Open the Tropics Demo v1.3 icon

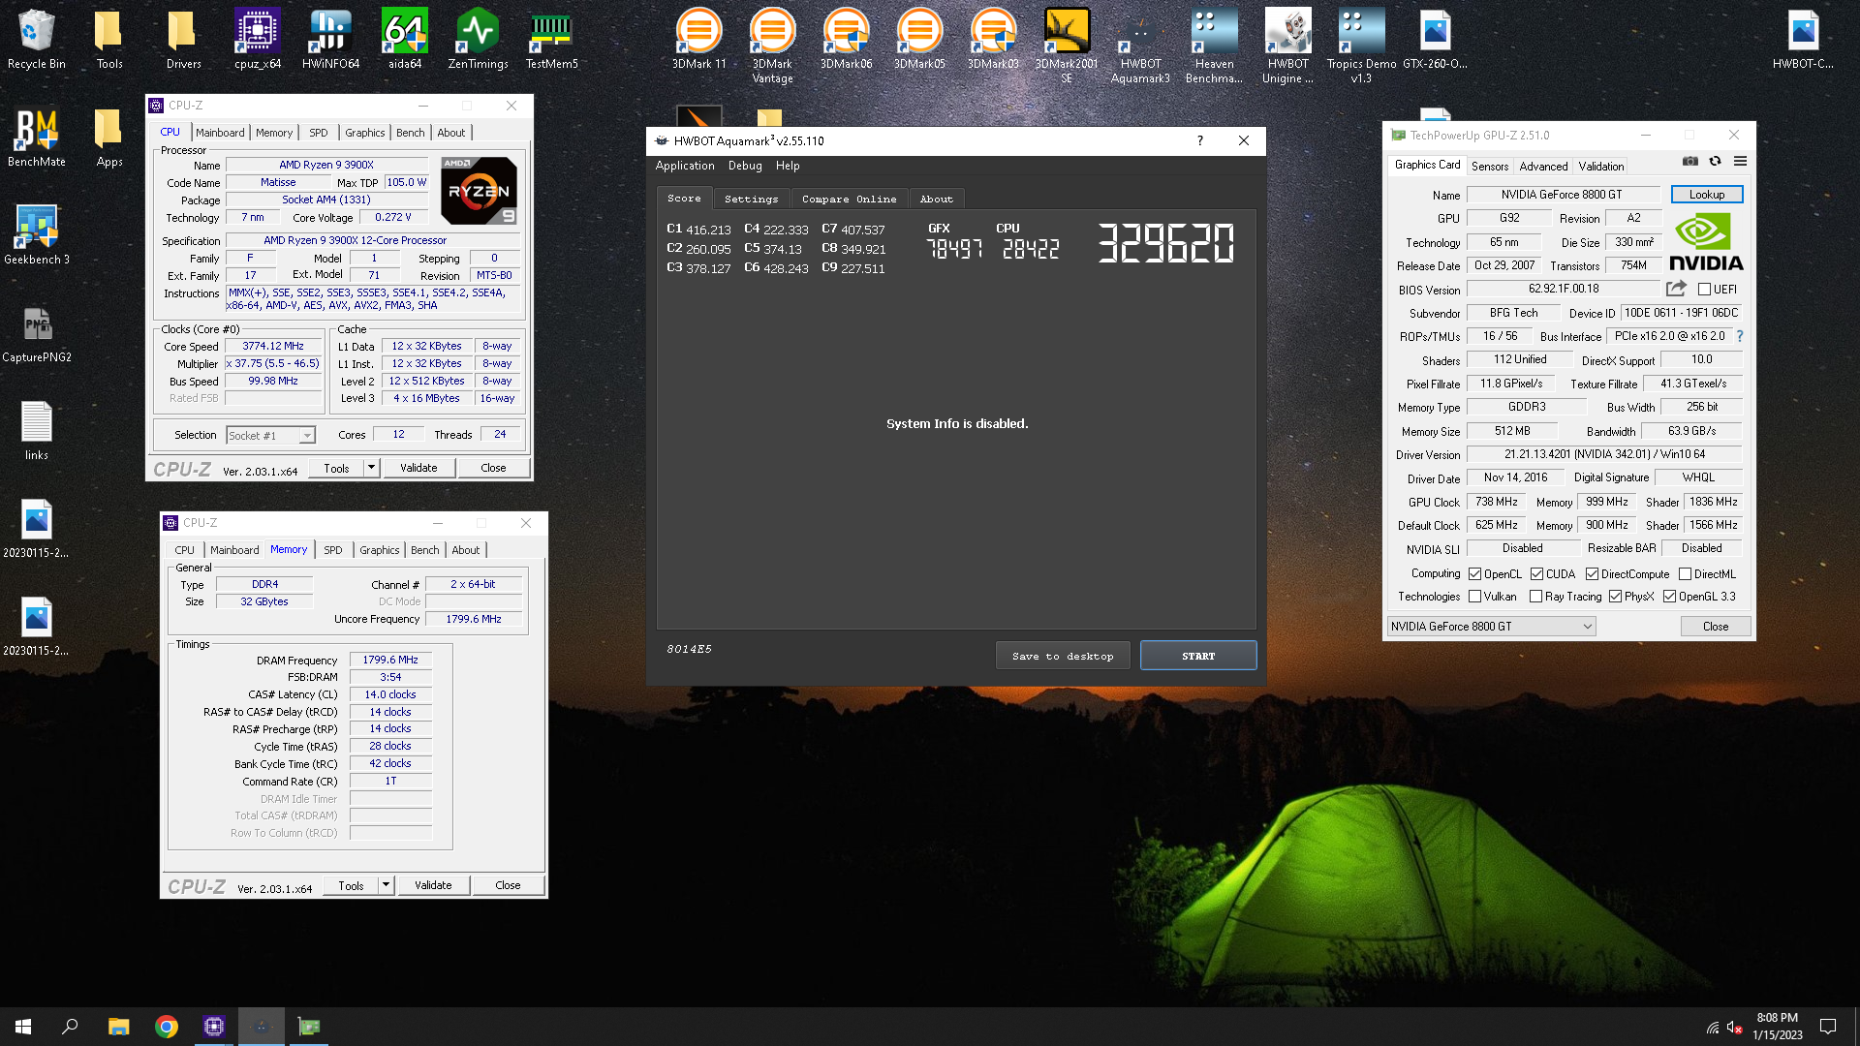pyautogui.click(x=1361, y=46)
